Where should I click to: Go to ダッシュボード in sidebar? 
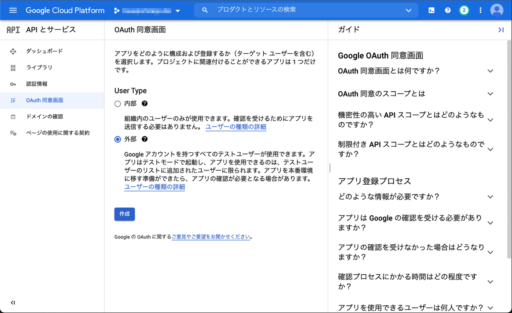52,52
